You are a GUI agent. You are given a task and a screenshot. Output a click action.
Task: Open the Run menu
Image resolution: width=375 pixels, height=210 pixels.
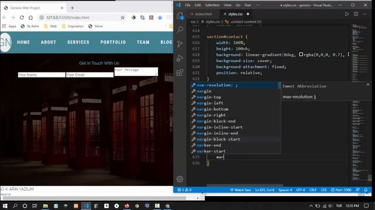coord(248,5)
